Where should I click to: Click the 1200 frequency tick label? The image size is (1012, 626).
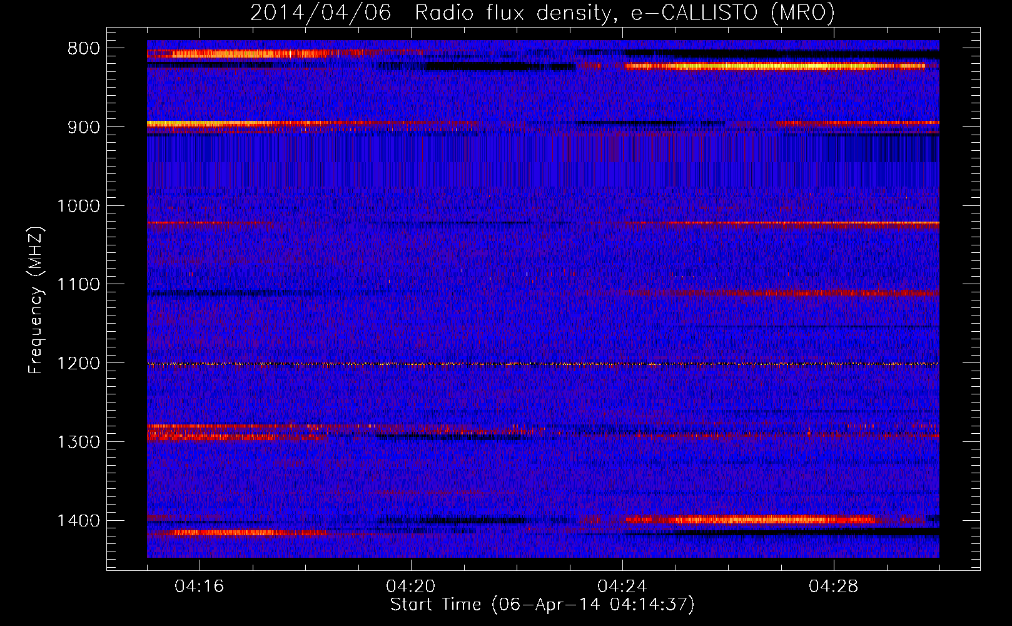(x=78, y=364)
